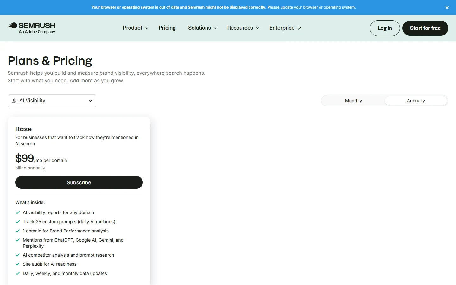Click the Daily, weekly, and monthly data updates item
This screenshot has width=456, height=285.
65,273
